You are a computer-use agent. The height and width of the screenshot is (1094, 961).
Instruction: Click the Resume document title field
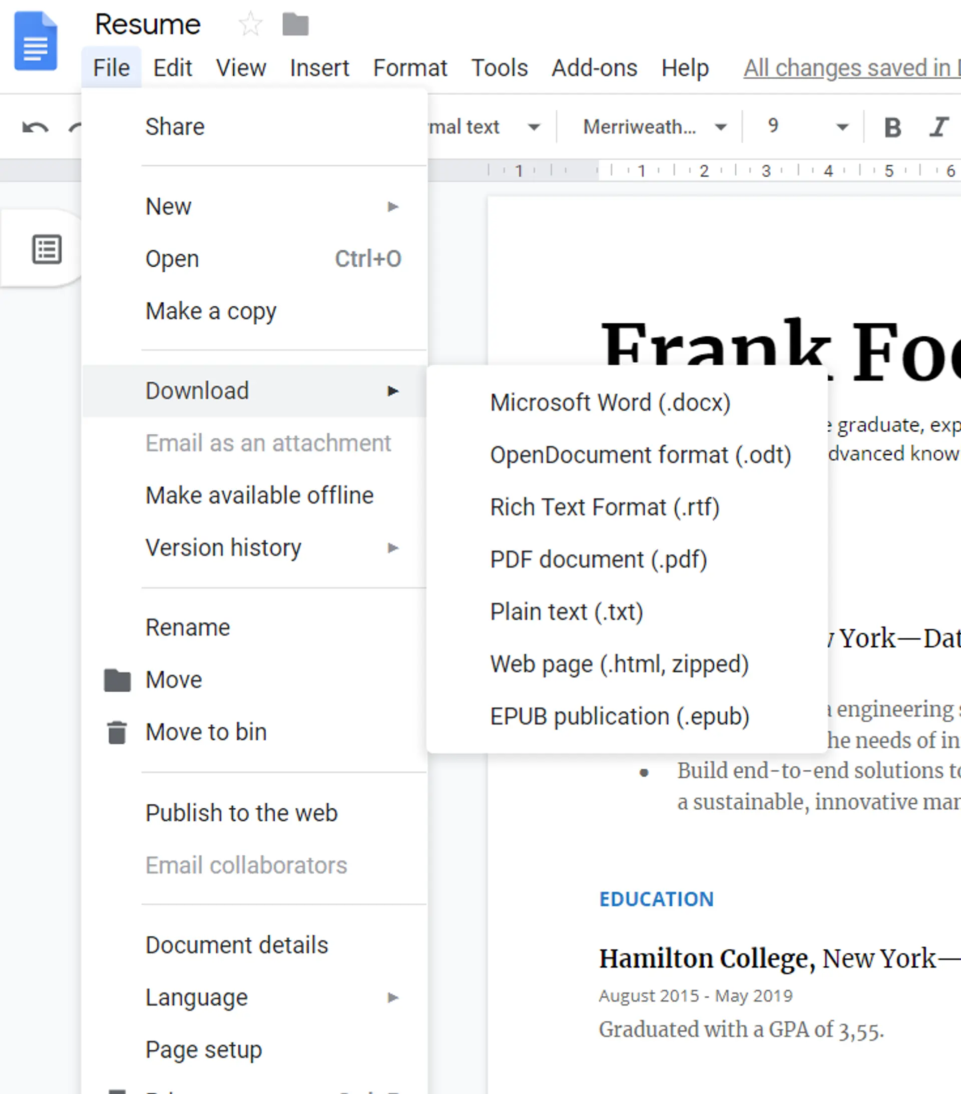[148, 25]
